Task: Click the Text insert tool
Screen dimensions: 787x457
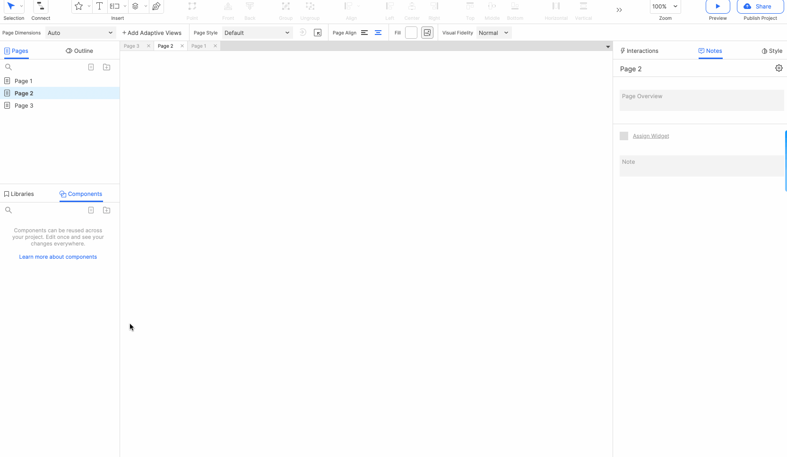Action: (99, 7)
